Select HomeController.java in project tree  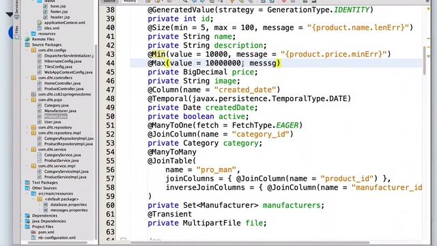62,83
